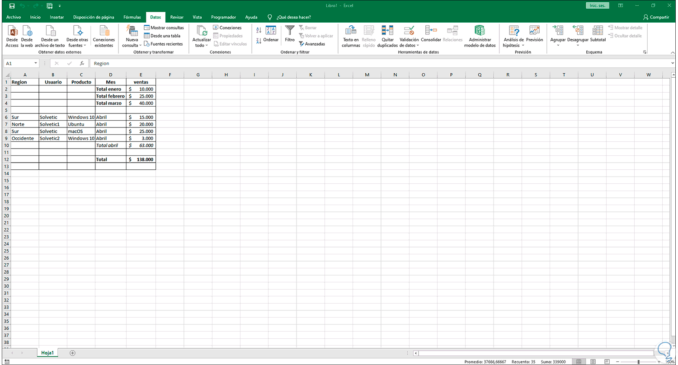Switch to the Insertar tab
The height and width of the screenshot is (365, 678).
tap(57, 17)
